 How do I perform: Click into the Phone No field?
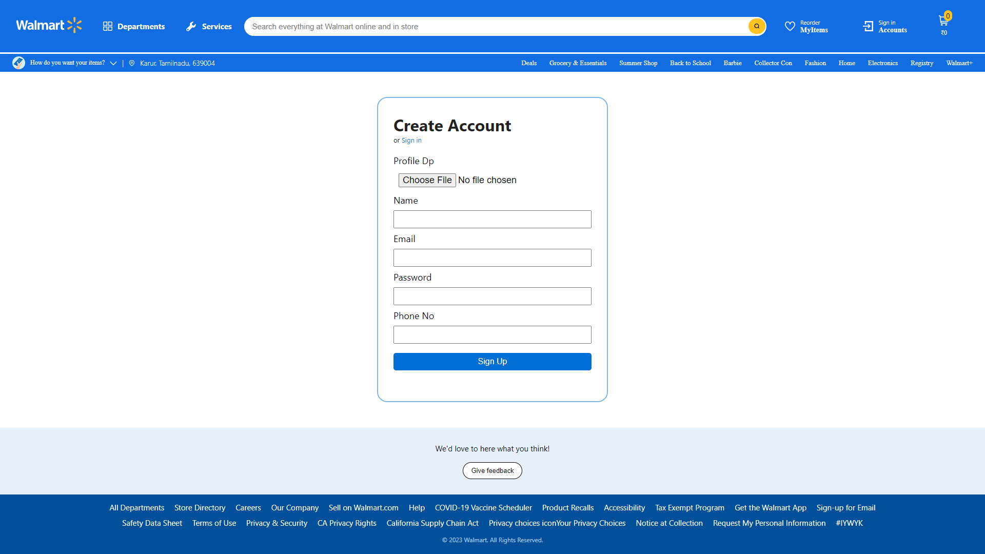point(492,335)
